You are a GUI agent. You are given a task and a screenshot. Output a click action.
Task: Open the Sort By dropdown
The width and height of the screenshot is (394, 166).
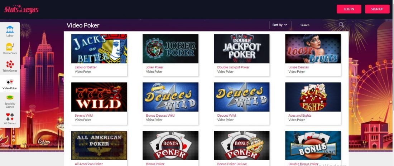(x=280, y=25)
